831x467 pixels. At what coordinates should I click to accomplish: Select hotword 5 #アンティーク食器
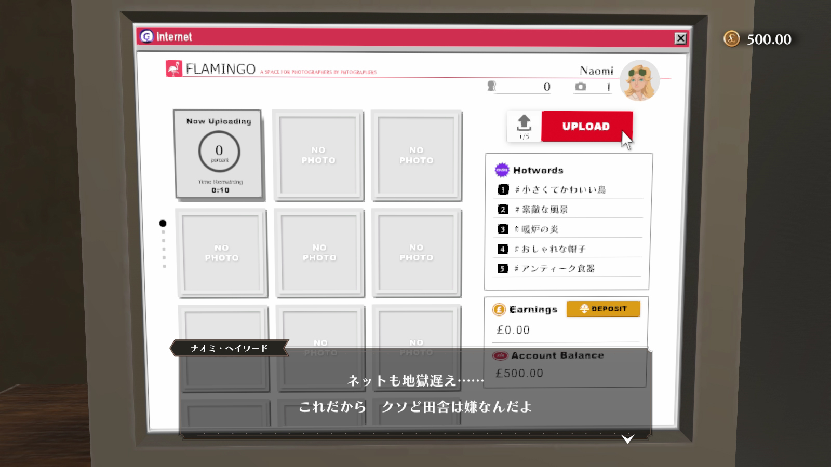click(x=568, y=268)
